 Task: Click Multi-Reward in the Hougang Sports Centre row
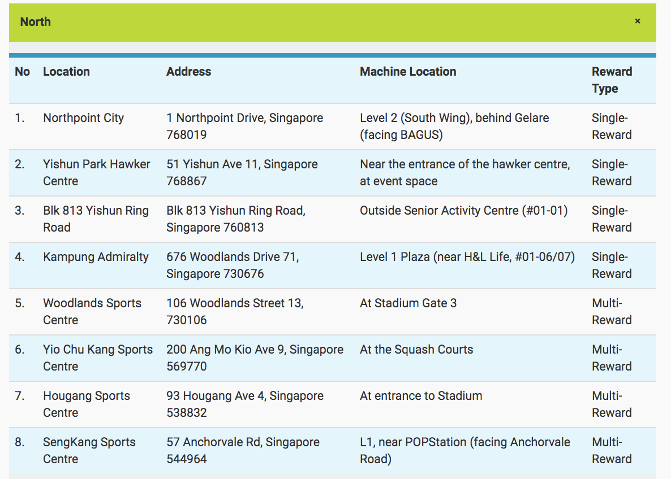click(612, 404)
